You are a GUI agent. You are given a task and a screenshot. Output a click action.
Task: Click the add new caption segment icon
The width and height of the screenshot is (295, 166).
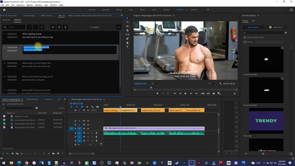click(x=53, y=27)
